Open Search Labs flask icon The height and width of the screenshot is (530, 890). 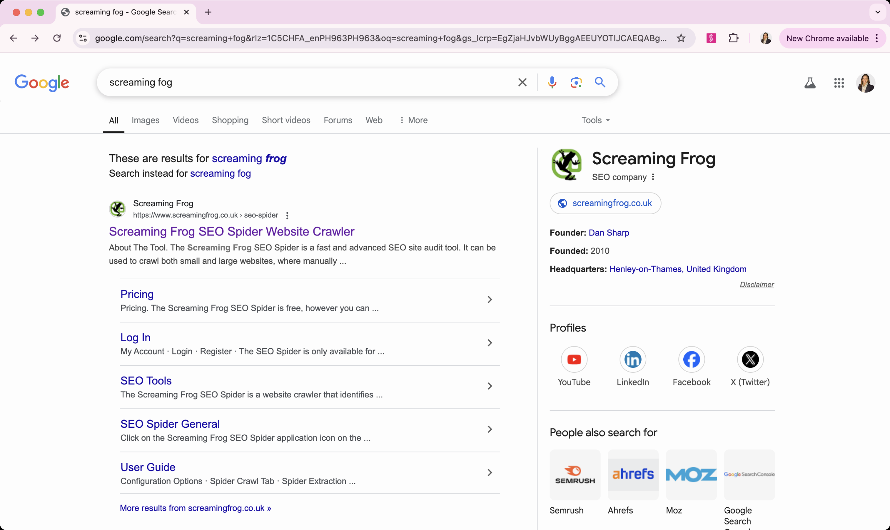pos(810,83)
